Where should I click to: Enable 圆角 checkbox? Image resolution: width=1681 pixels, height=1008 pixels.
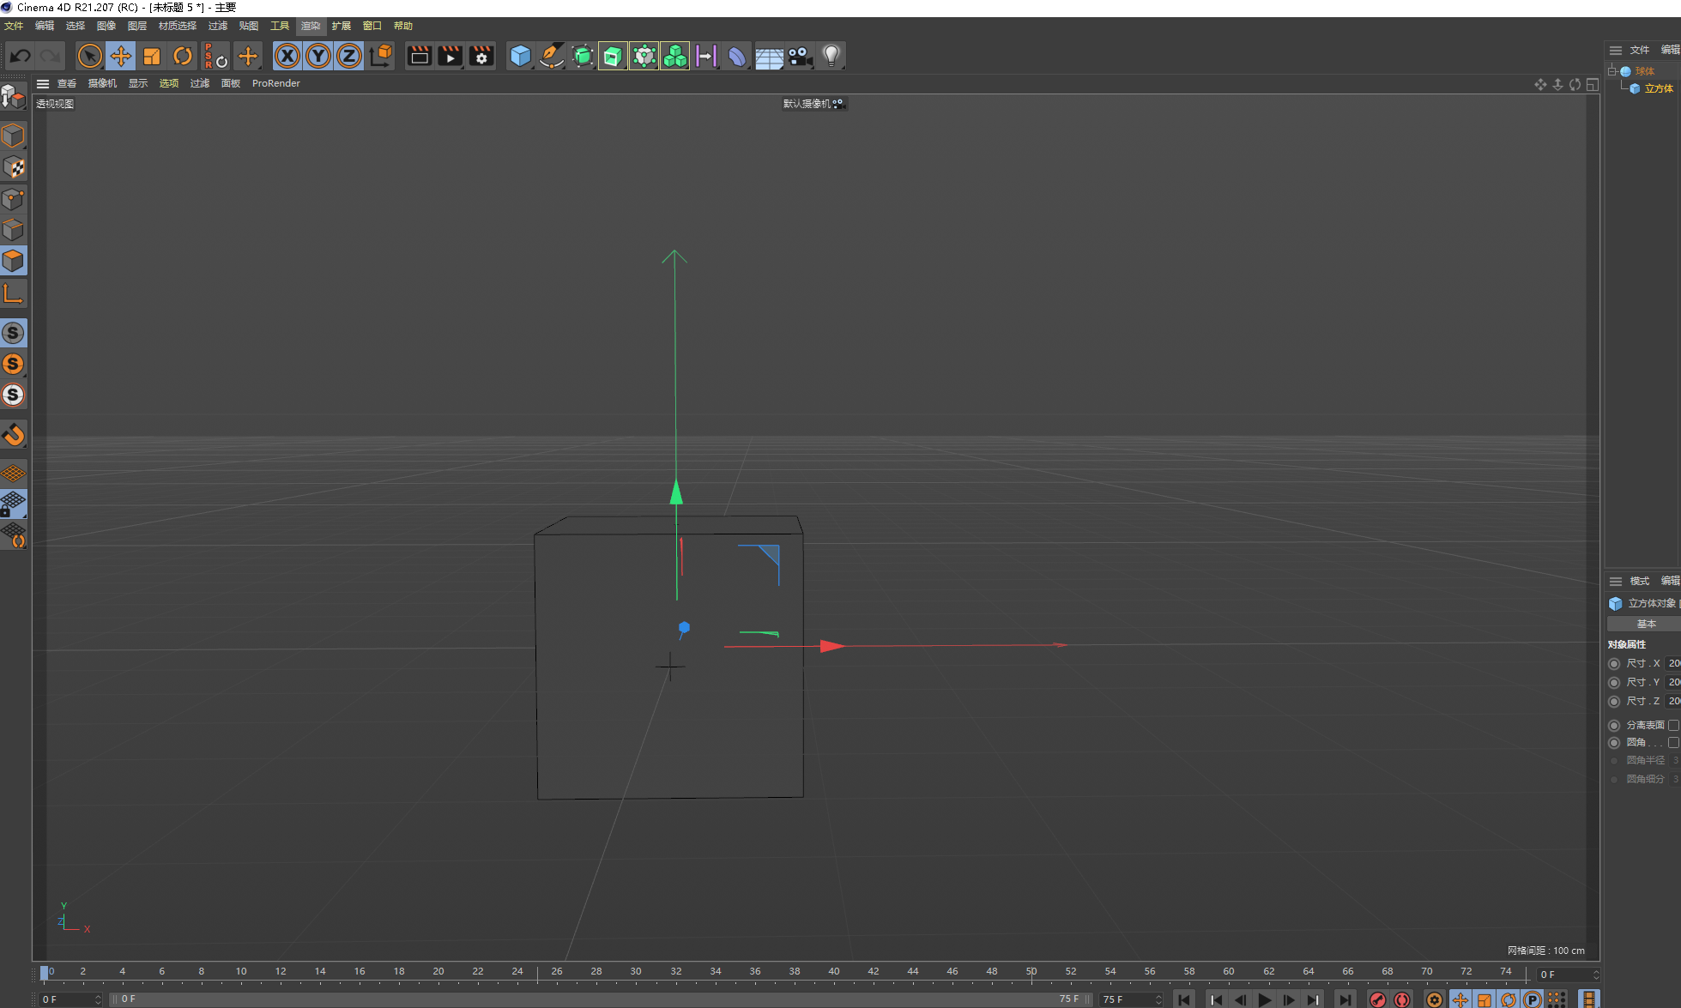[x=1673, y=742]
